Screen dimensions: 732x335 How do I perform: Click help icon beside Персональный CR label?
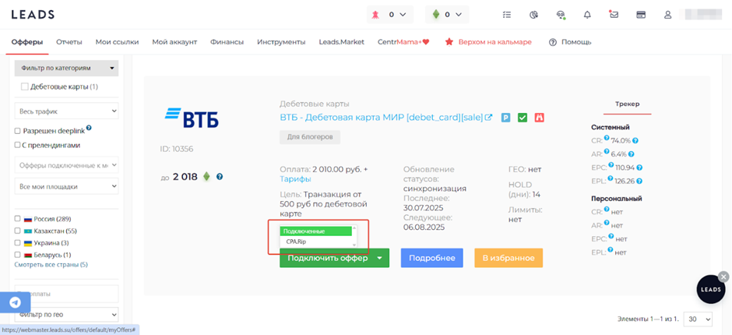[x=607, y=210]
